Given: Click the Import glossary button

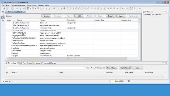Looking at the screenshot, I should (x=110, y=16).
